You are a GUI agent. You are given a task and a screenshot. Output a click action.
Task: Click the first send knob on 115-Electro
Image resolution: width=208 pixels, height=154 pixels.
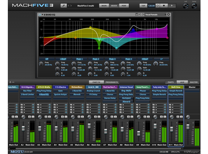coord(66,105)
